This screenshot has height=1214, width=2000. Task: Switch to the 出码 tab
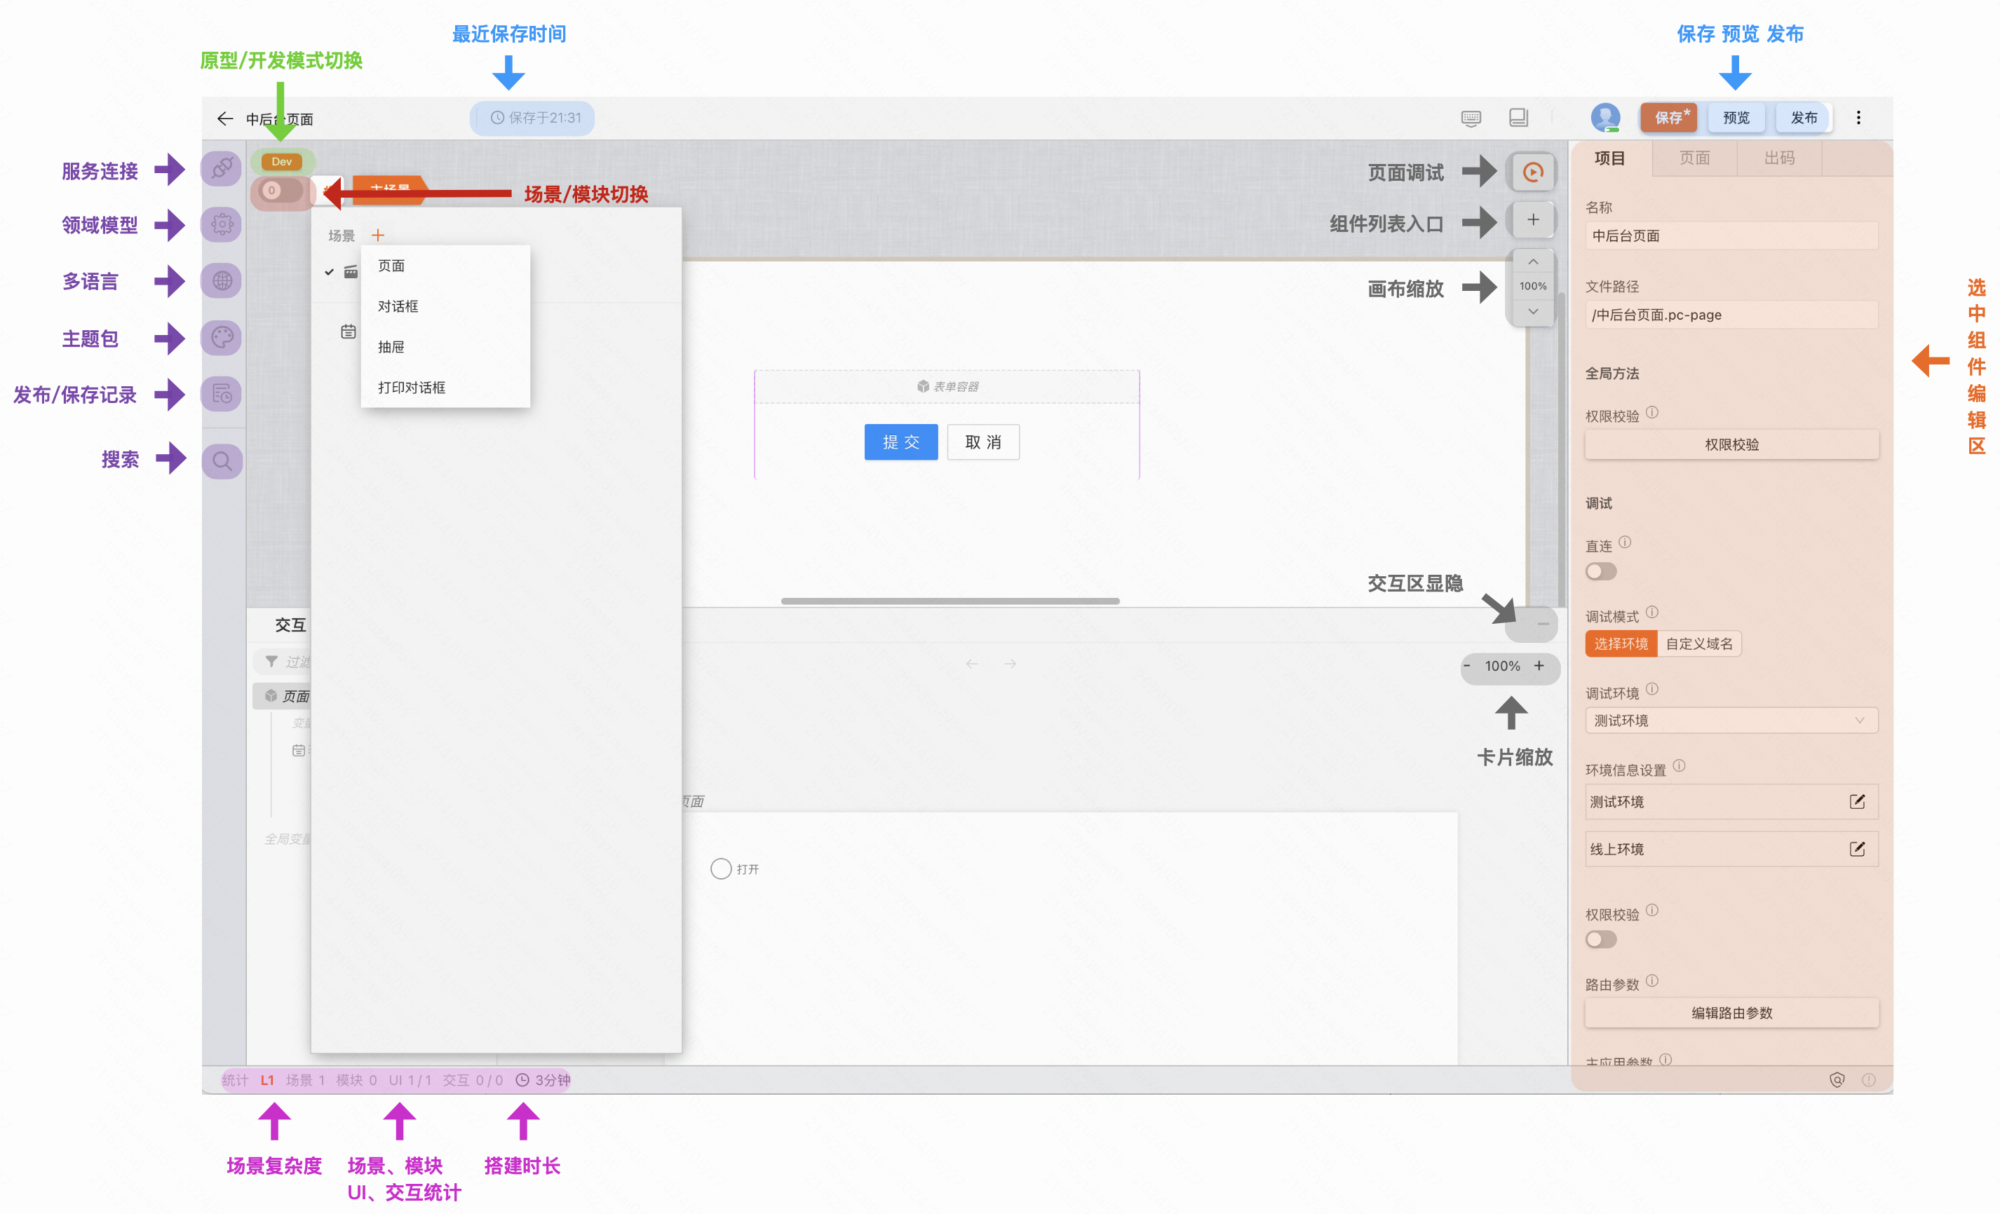1778,158
